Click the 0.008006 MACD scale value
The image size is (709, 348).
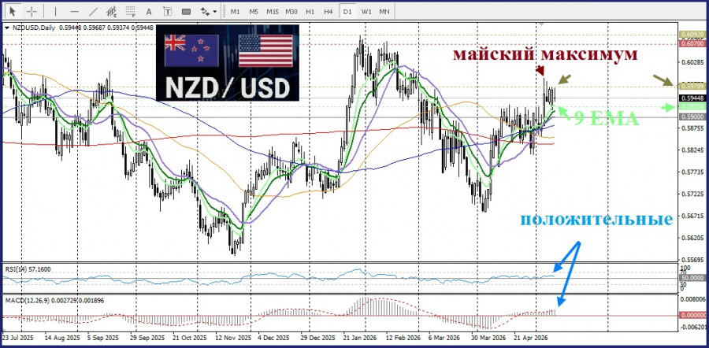click(692, 299)
